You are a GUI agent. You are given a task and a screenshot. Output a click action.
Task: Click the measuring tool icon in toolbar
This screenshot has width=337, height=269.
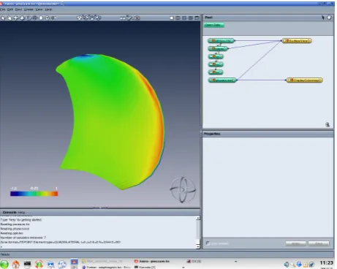[x=129, y=18]
